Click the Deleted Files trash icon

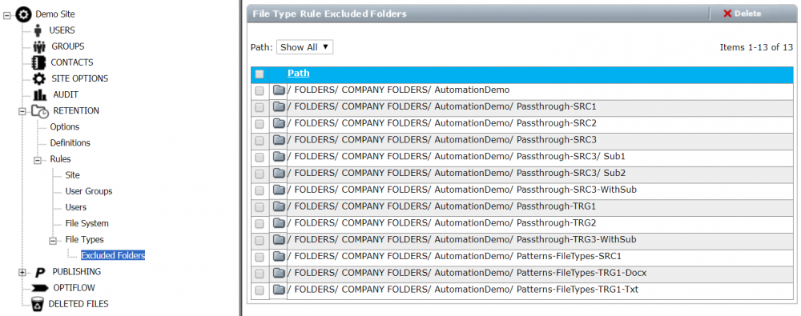tap(38, 304)
